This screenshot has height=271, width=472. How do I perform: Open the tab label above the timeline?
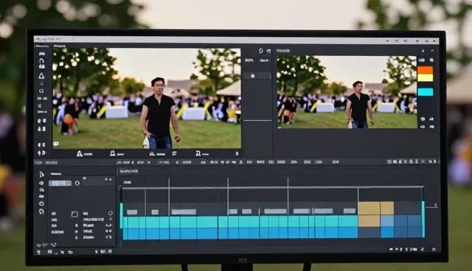pos(128,172)
